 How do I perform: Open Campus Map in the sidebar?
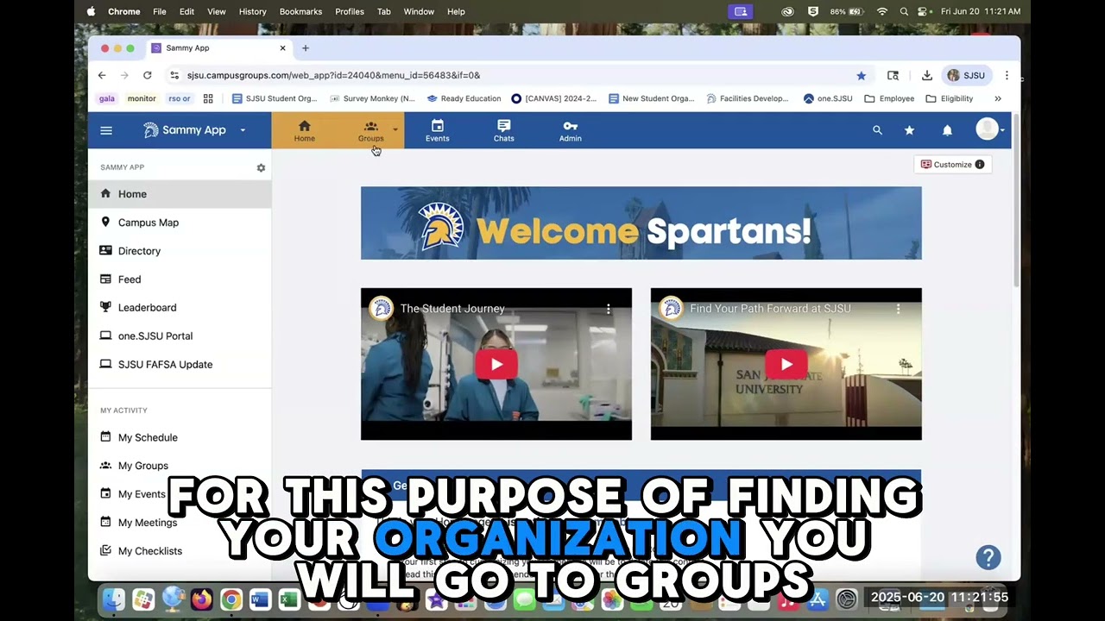180,223
